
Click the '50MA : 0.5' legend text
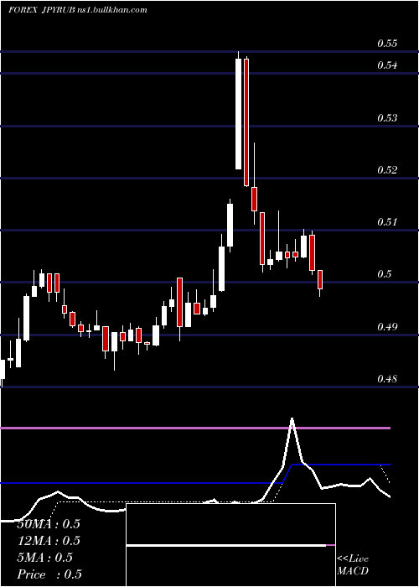pos(49,524)
